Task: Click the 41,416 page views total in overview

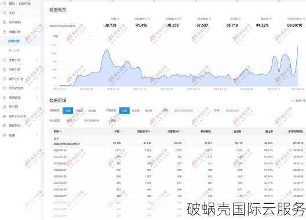Action: click(x=141, y=25)
